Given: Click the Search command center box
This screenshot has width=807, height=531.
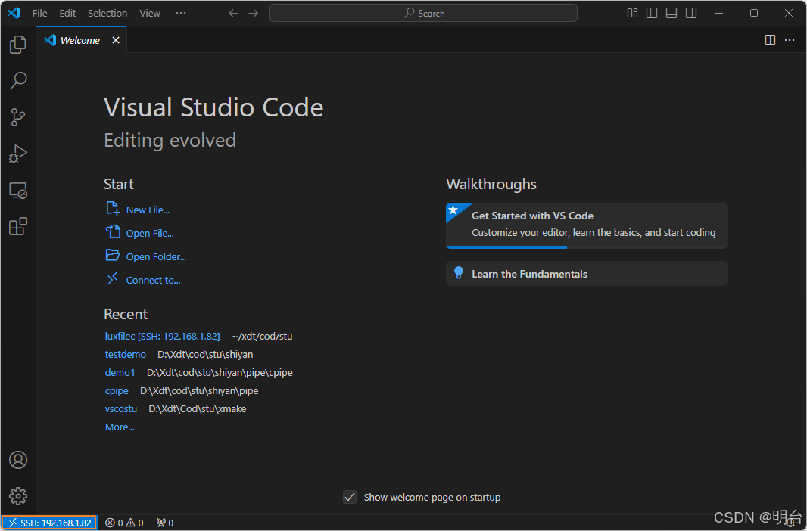Looking at the screenshot, I should click(x=423, y=14).
